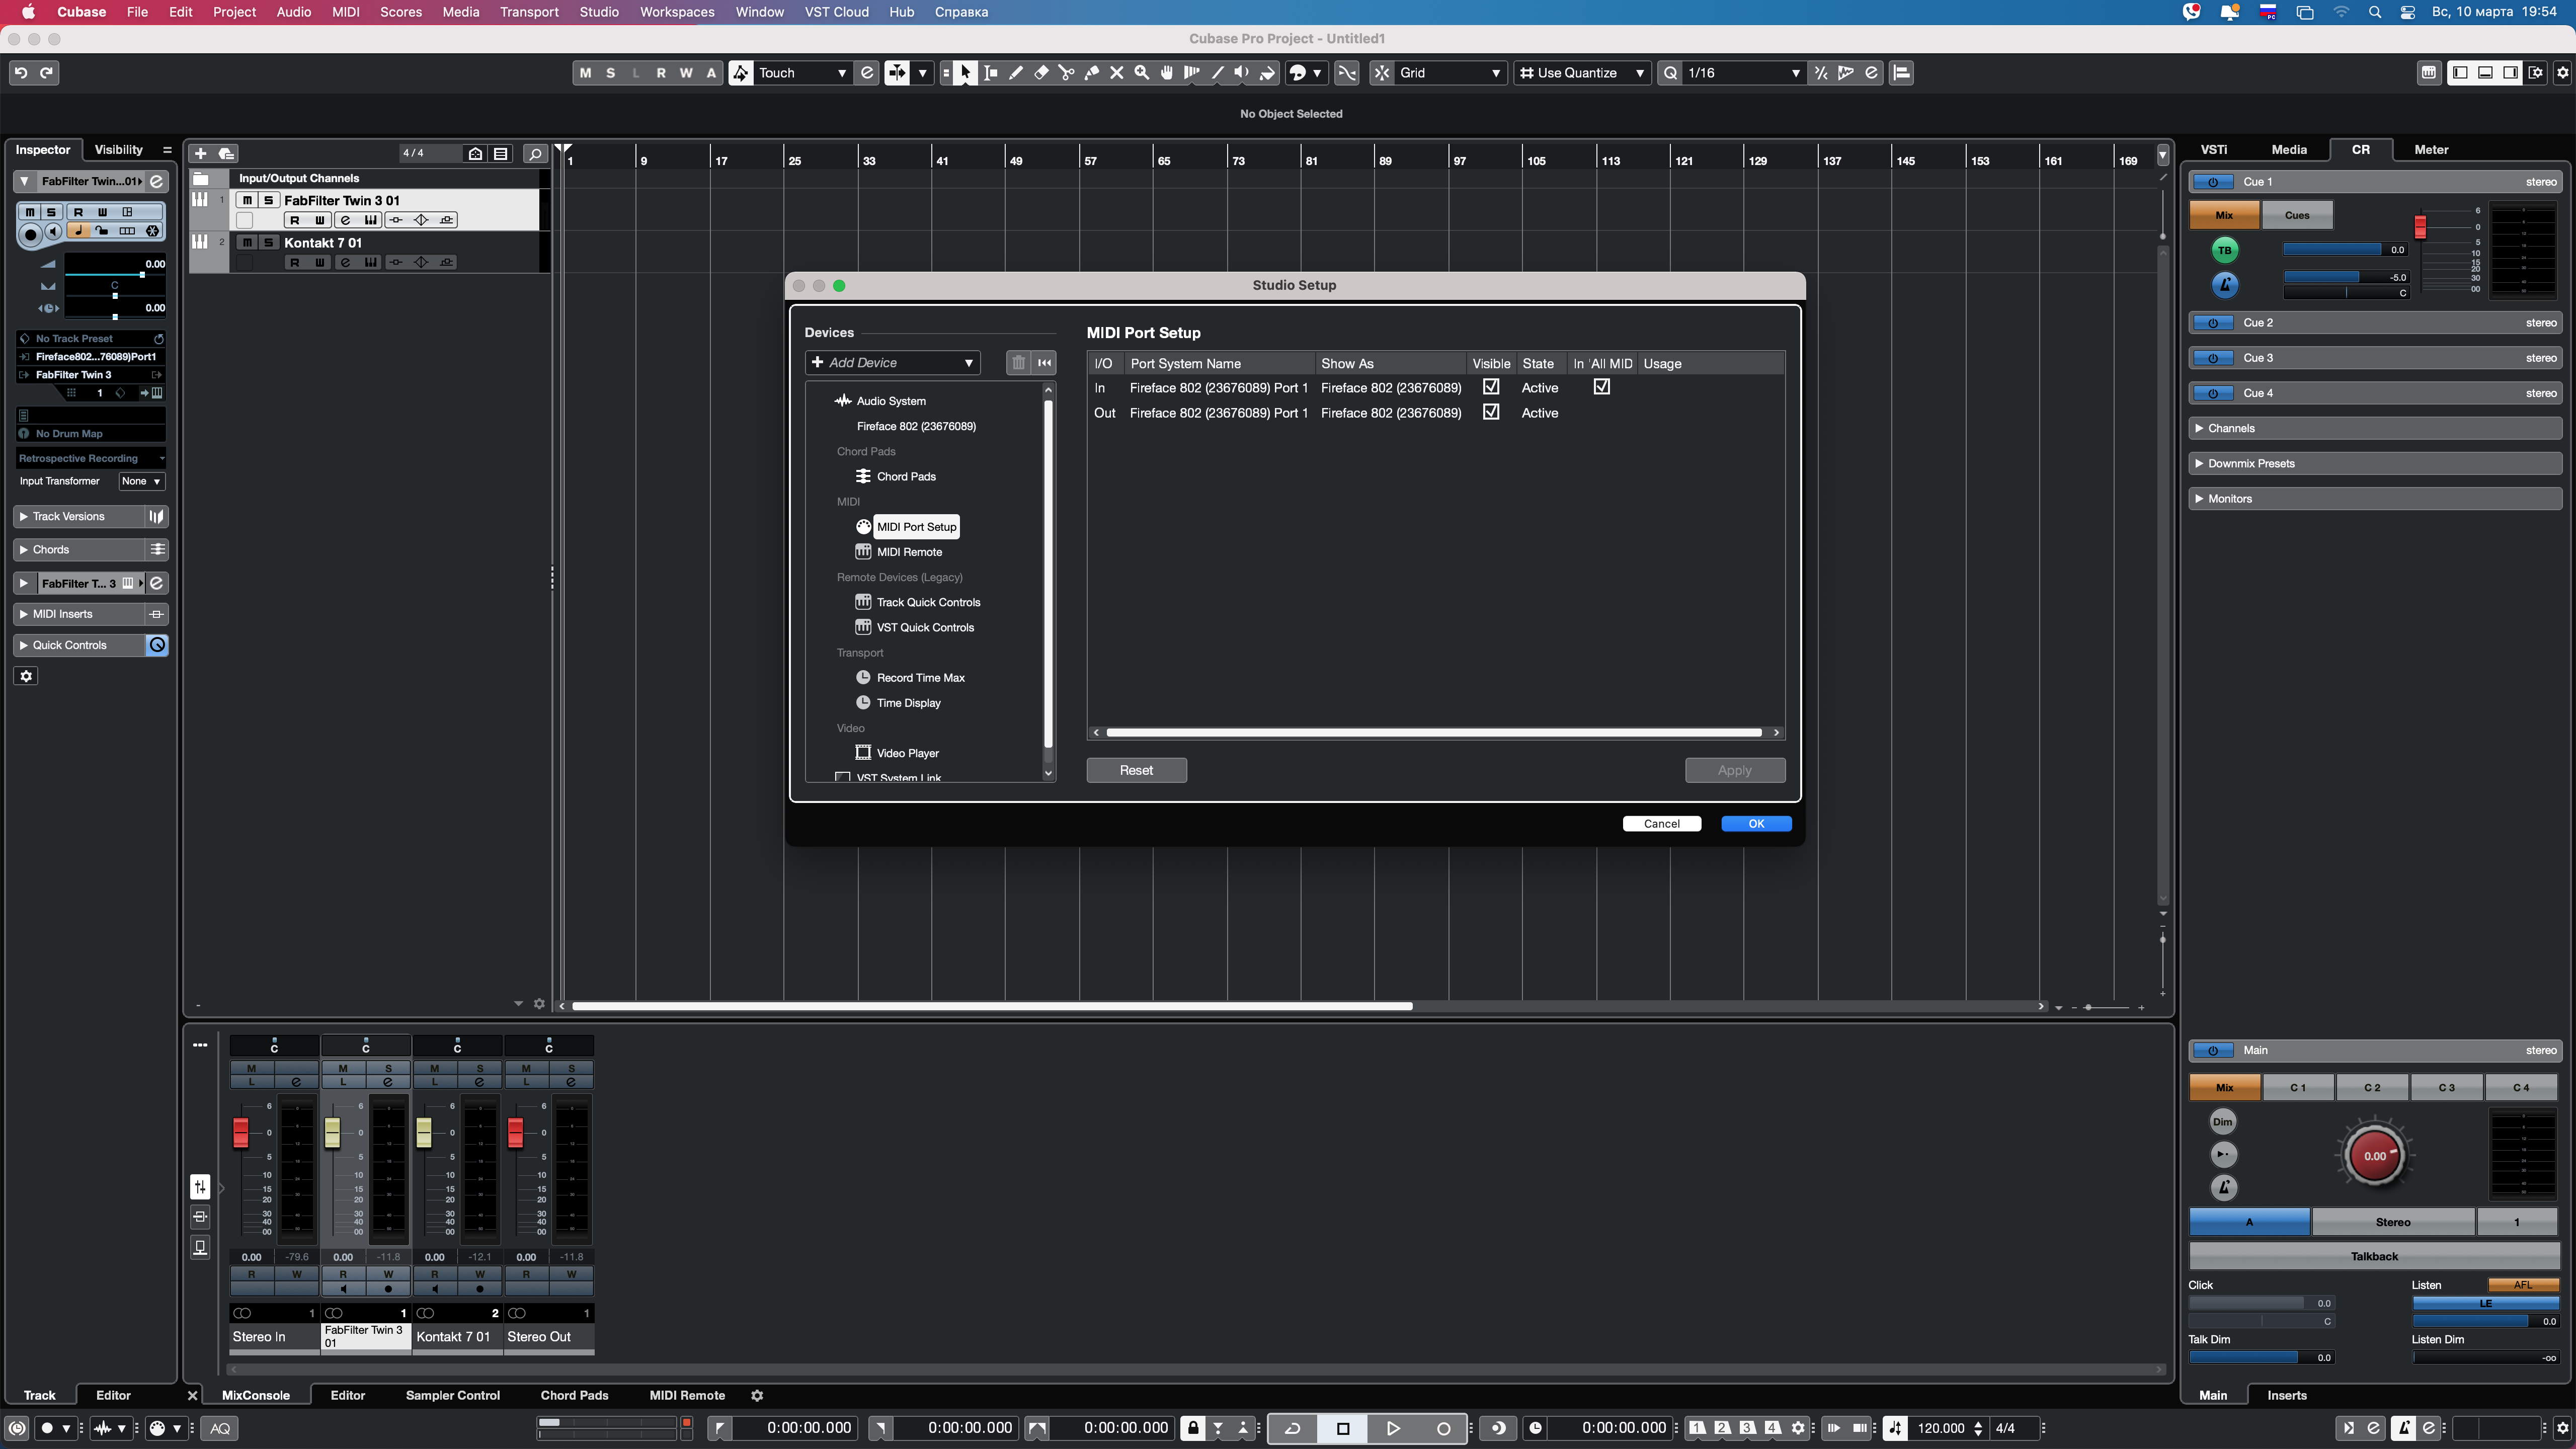Image resolution: width=2576 pixels, height=1449 pixels.
Task: Click the tempo value 120.000 field
Action: 1940,1428
